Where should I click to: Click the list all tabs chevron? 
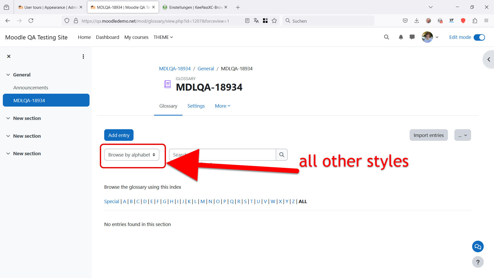point(431,7)
